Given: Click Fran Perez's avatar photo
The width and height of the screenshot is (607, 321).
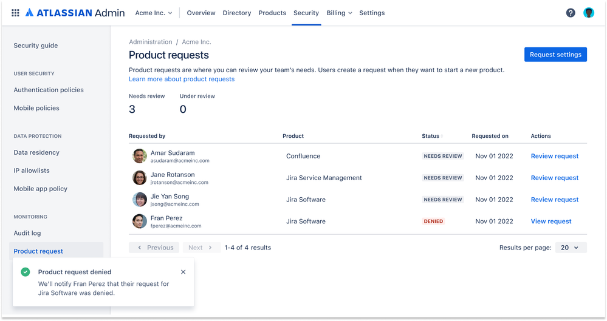Looking at the screenshot, I should click(140, 221).
